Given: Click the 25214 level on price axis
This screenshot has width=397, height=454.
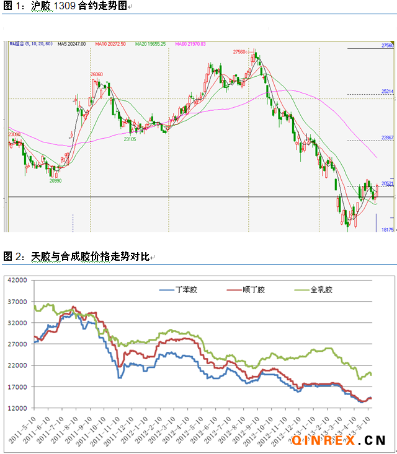Looking at the screenshot, I should pos(388,92).
